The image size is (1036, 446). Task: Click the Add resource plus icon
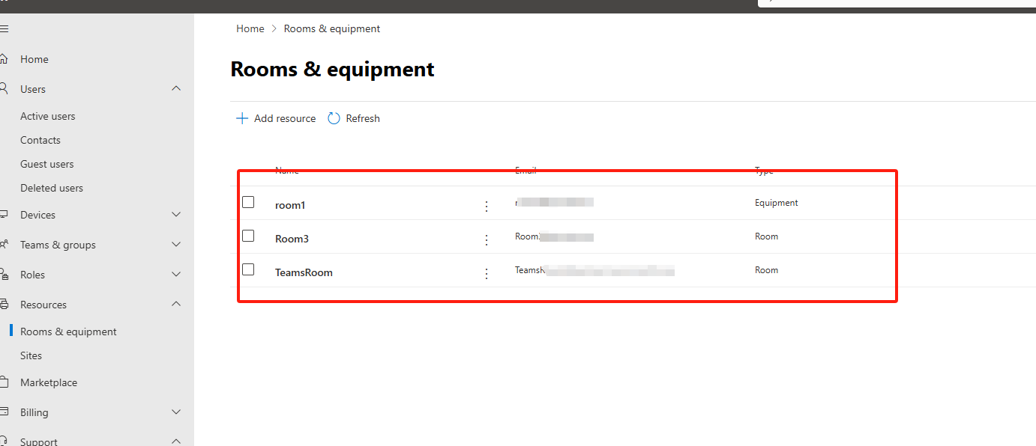click(x=242, y=118)
